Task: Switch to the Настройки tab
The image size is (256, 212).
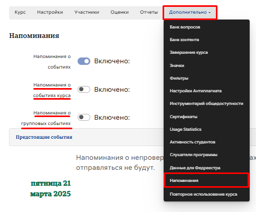Action: [x=50, y=12]
